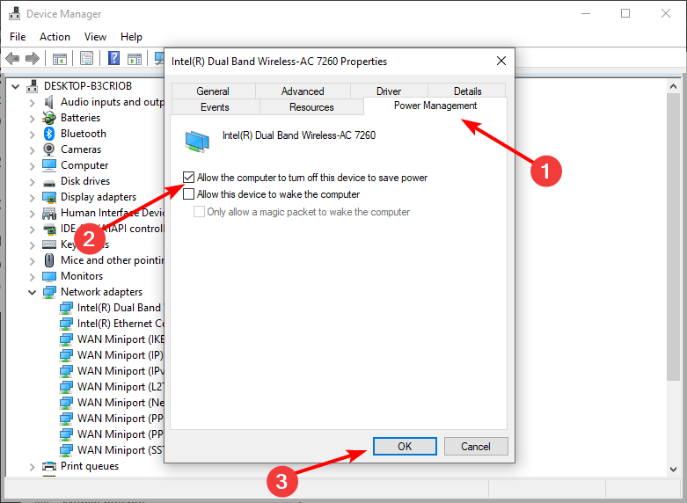Uncheck Allow computer to turn off this device
This screenshot has width=687, height=503.
pos(188,177)
